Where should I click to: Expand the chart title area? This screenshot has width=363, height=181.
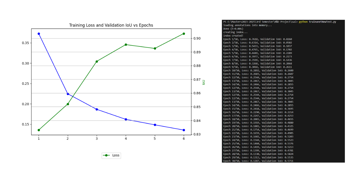click(111, 25)
